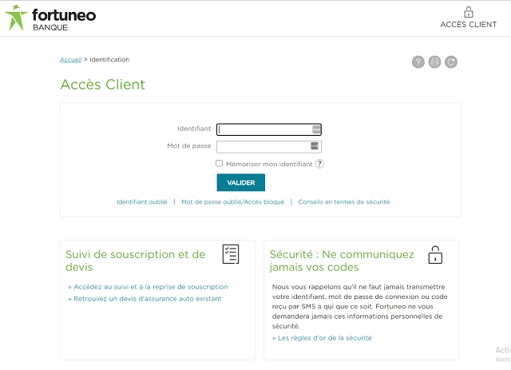This screenshot has width=511, height=370.
Task: Click the Identifiant field label
Action: pos(194,129)
